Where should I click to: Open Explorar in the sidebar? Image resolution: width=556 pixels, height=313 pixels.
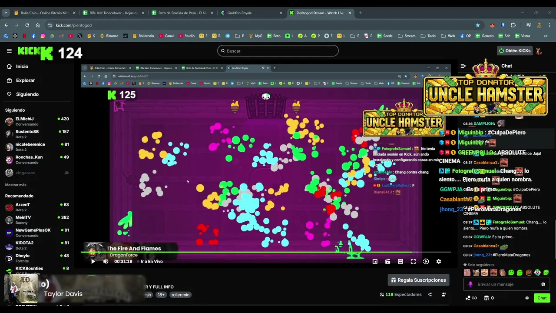[x=25, y=80]
